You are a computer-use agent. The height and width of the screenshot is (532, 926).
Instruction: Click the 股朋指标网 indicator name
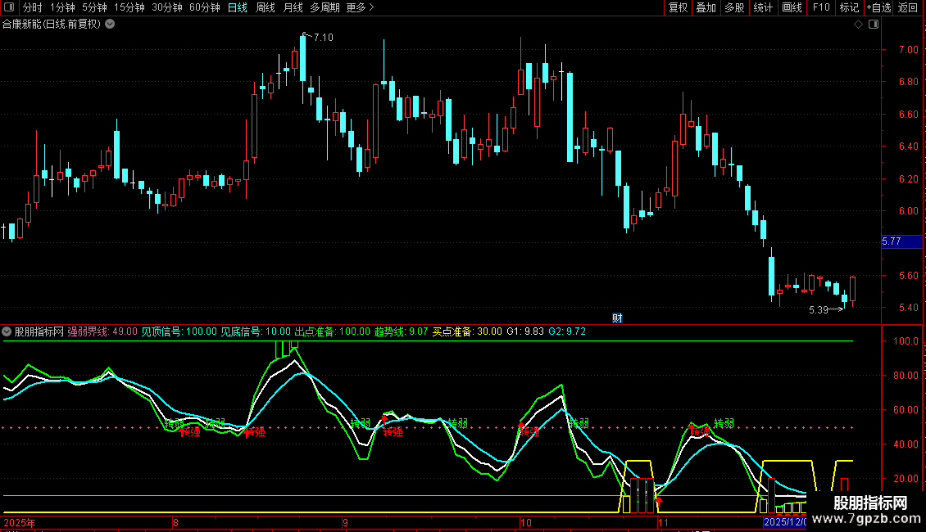tap(39, 331)
